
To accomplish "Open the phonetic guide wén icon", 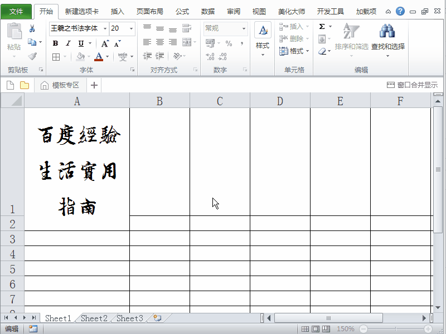I will pos(123,57).
